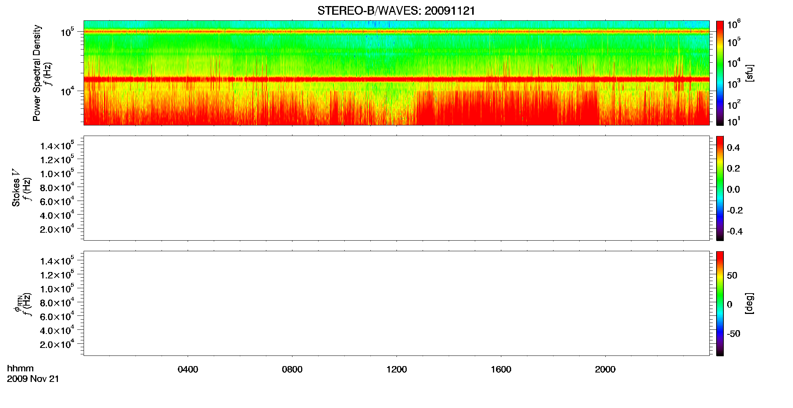Click the empty Stokes V plot panel

pyautogui.click(x=396, y=188)
